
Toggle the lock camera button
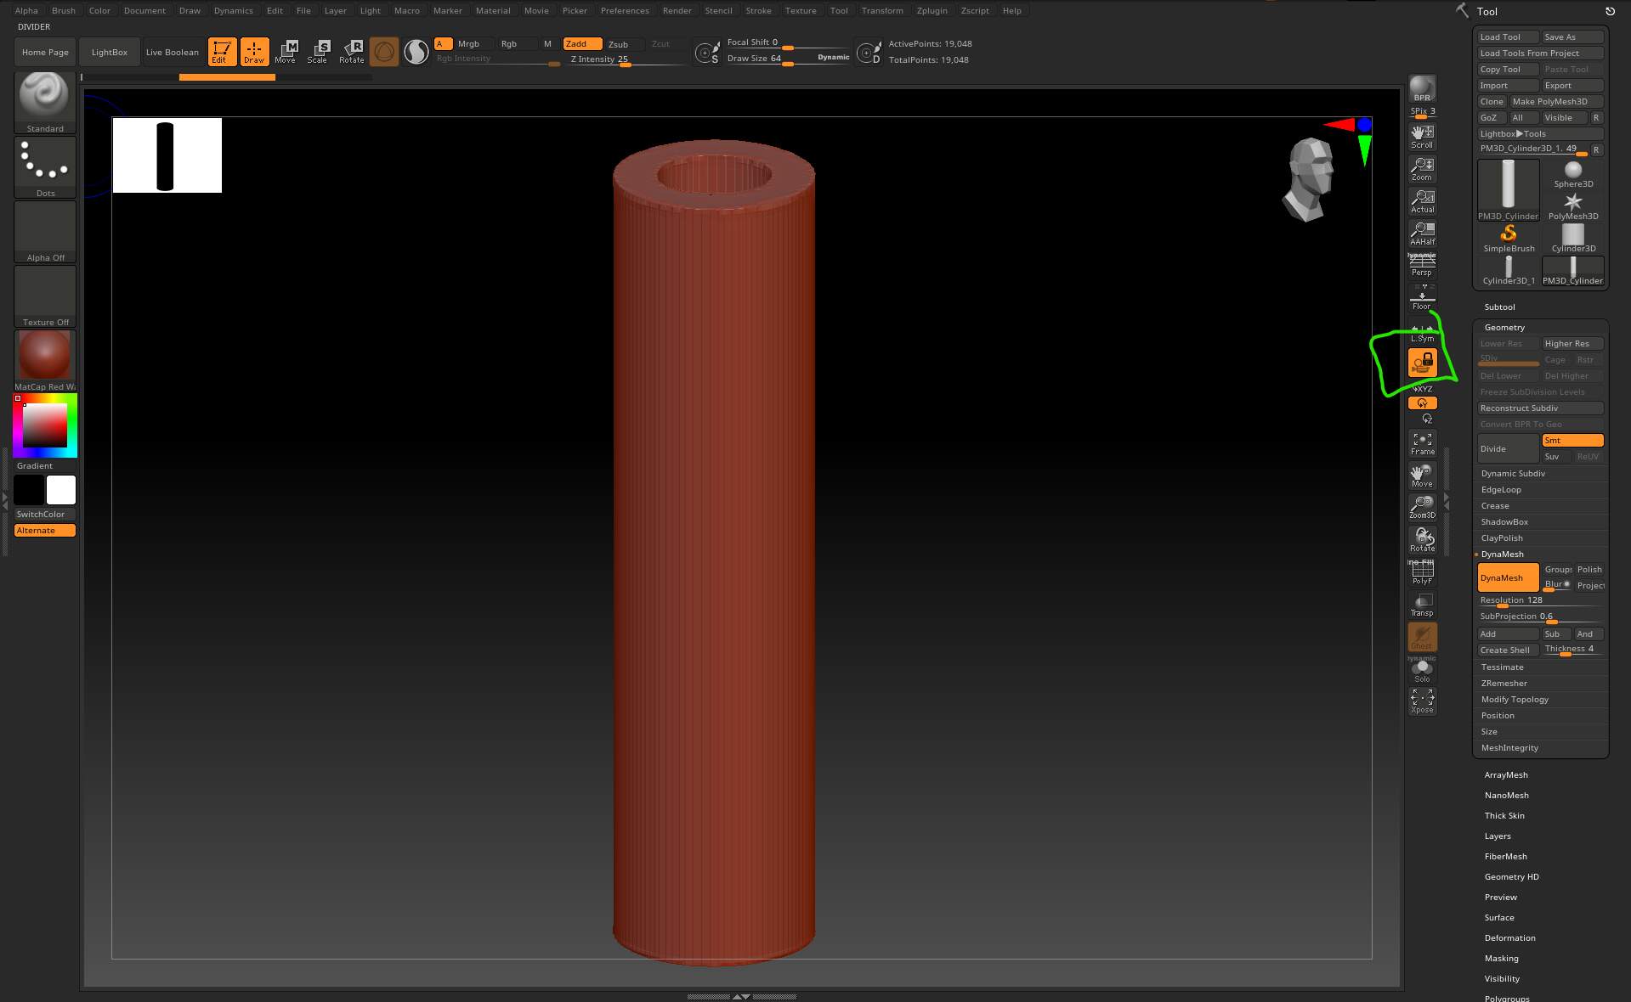(1422, 363)
